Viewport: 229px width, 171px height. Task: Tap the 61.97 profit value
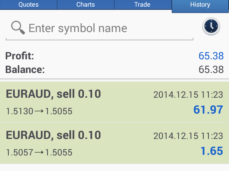coord(208,110)
